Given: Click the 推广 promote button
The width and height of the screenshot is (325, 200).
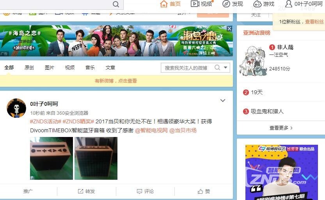Looking at the screenshot, I should click(x=28, y=191).
